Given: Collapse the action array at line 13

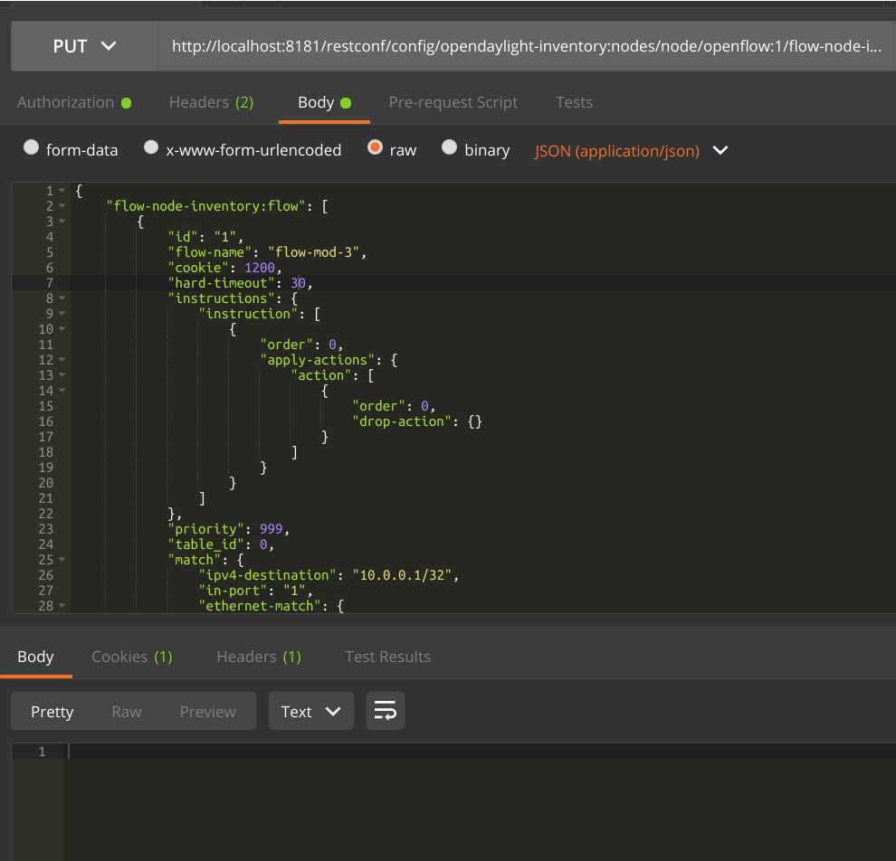Looking at the screenshot, I should coord(62,375).
